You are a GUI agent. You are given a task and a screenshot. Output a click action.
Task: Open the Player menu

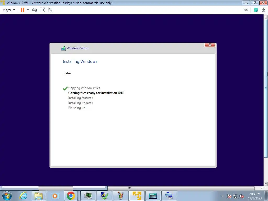point(9,10)
